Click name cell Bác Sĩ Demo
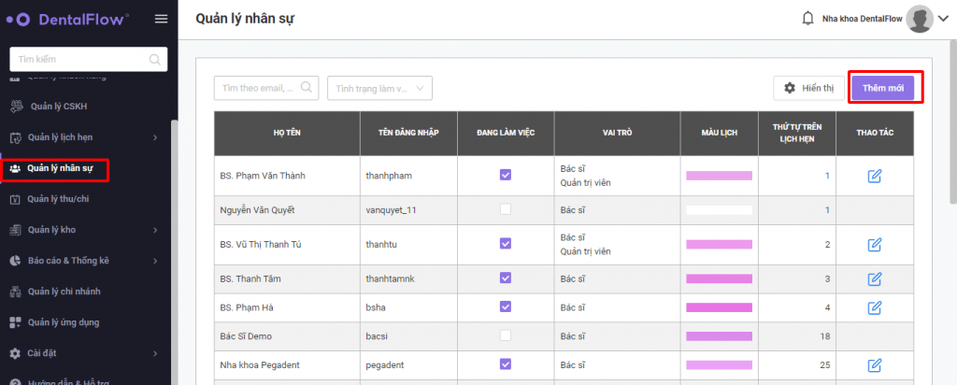This screenshot has height=385, width=957. pyautogui.click(x=287, y=336)
